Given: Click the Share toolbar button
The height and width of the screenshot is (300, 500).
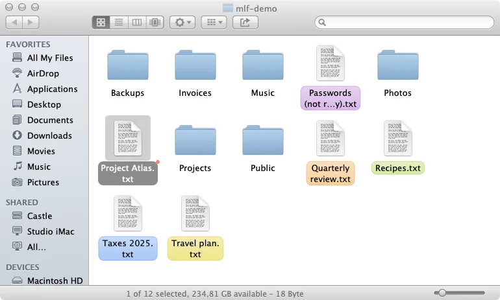Looking at the screenshot, I should point(245,22).
